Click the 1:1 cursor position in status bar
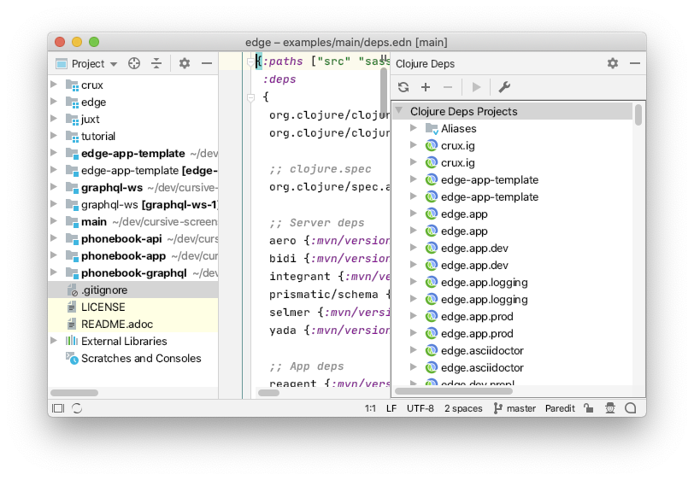Image resolution: width=694 pixels, height=480 pixels. [370, 408]
